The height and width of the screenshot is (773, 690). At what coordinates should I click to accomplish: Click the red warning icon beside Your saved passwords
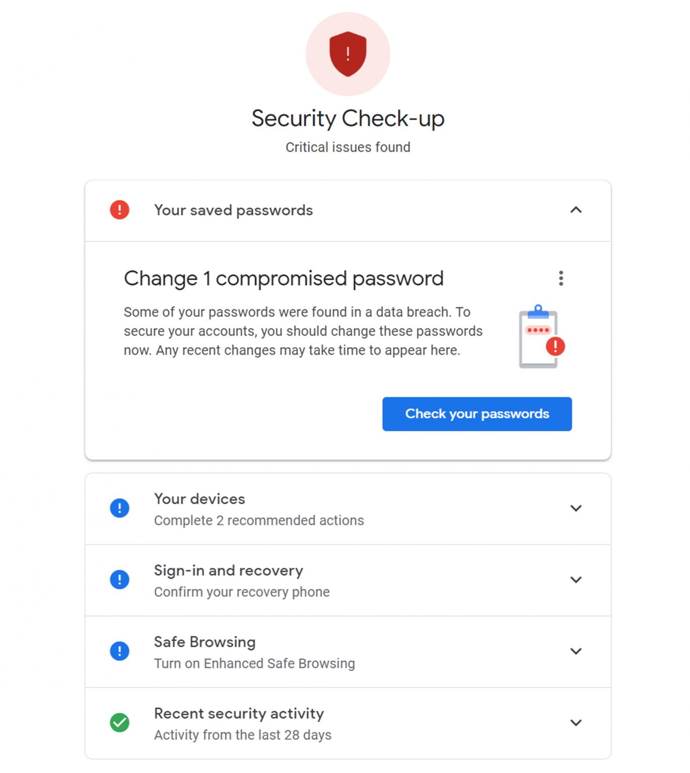(x=119, y=210)
